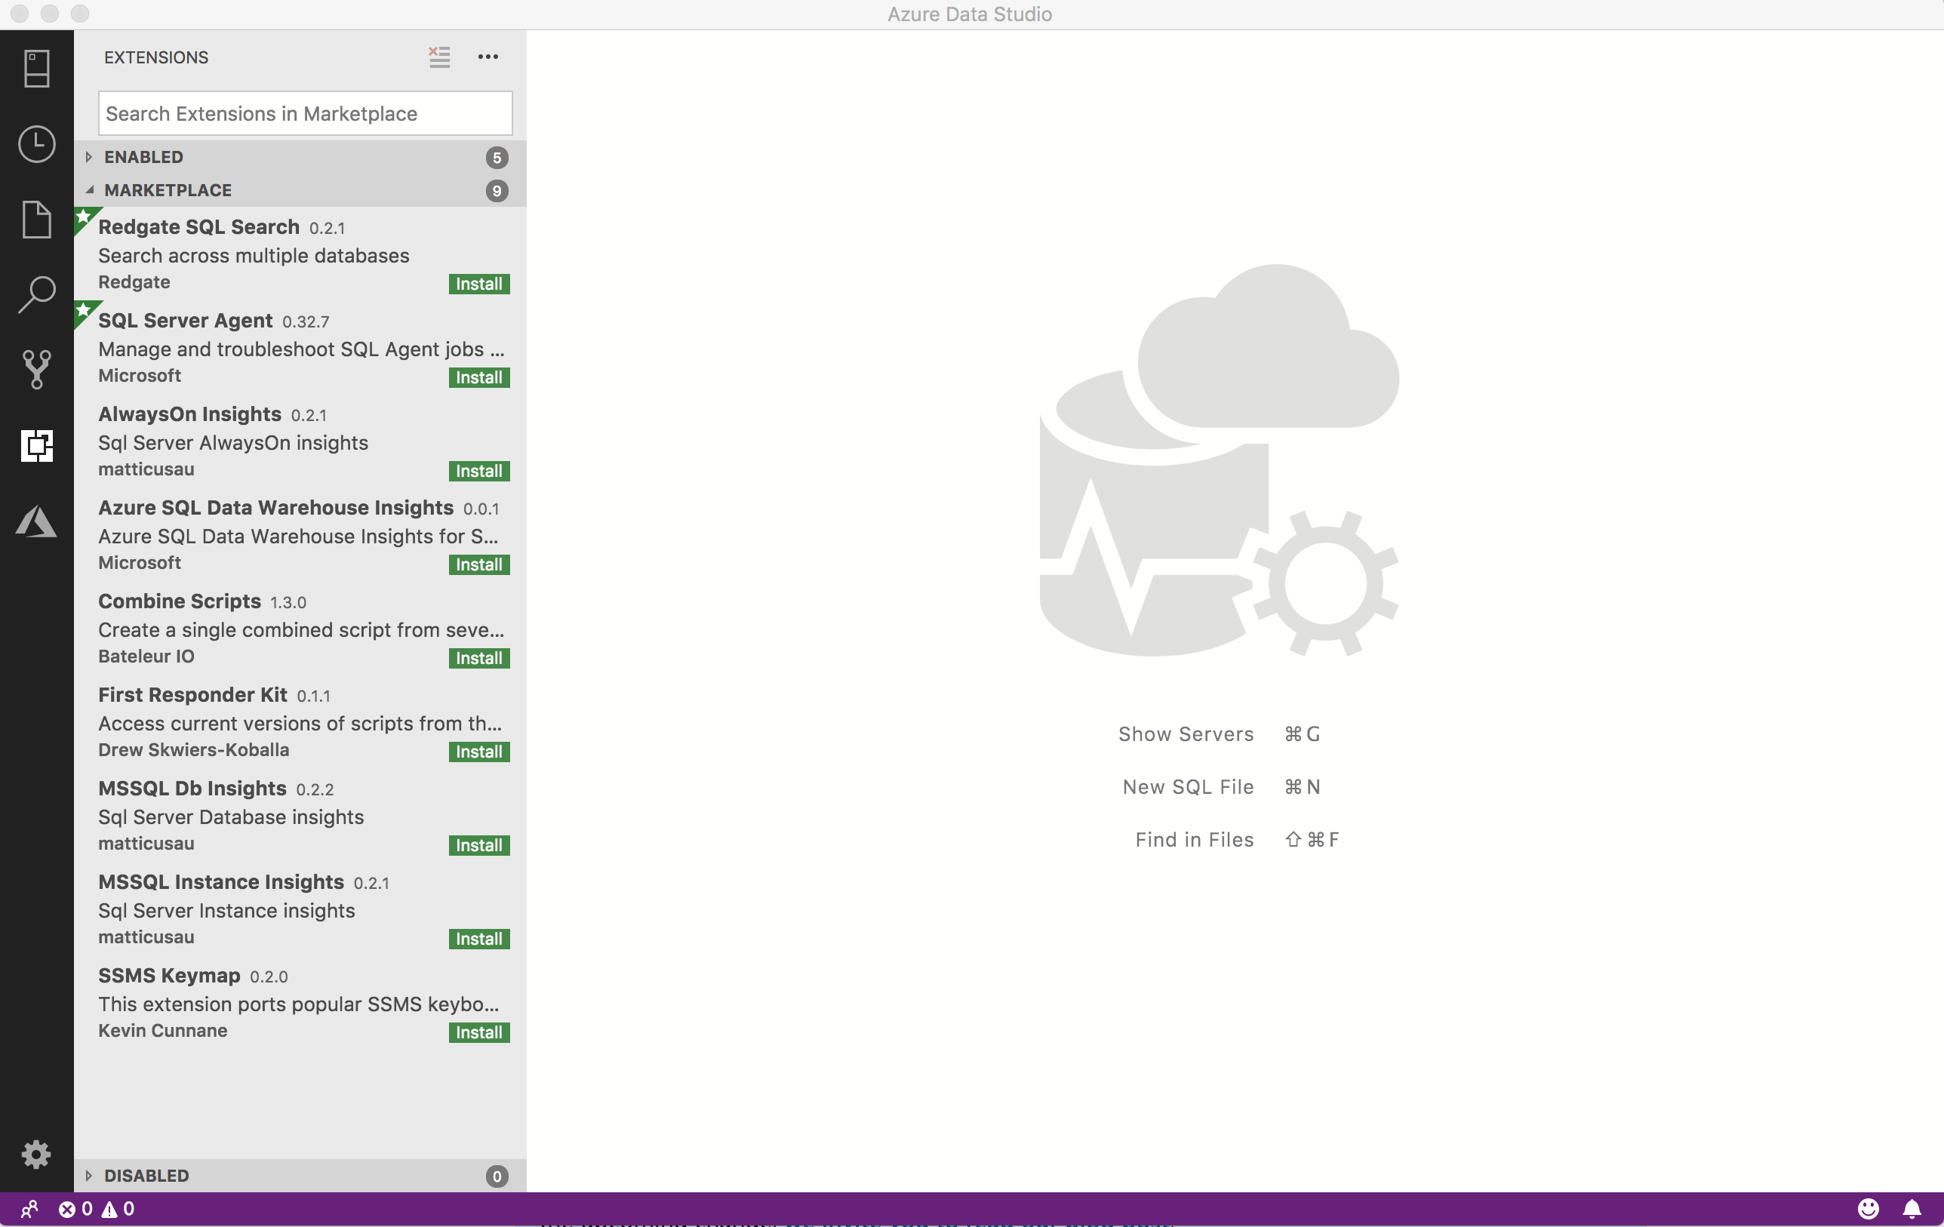Click the Extensions overflow menu icon
The width and height of the screenshot is (1944, 1227).
pyautogui.click(x=488, y=57)
